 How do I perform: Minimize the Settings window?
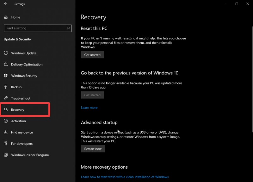click(226, 4)
